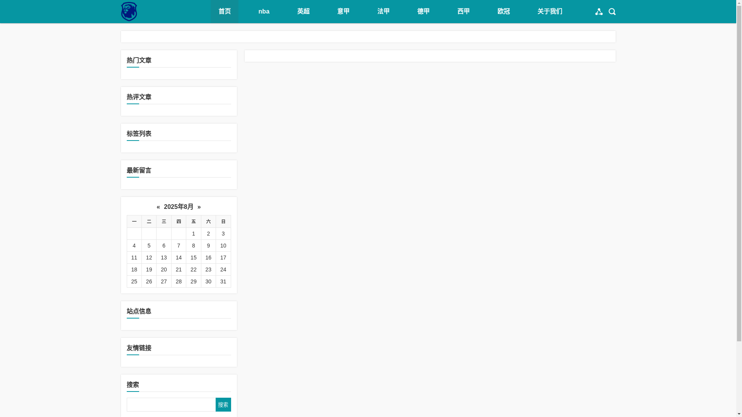Open the 西甲 menu item
This screenshot has width=742, height=417.
(464, 12)
